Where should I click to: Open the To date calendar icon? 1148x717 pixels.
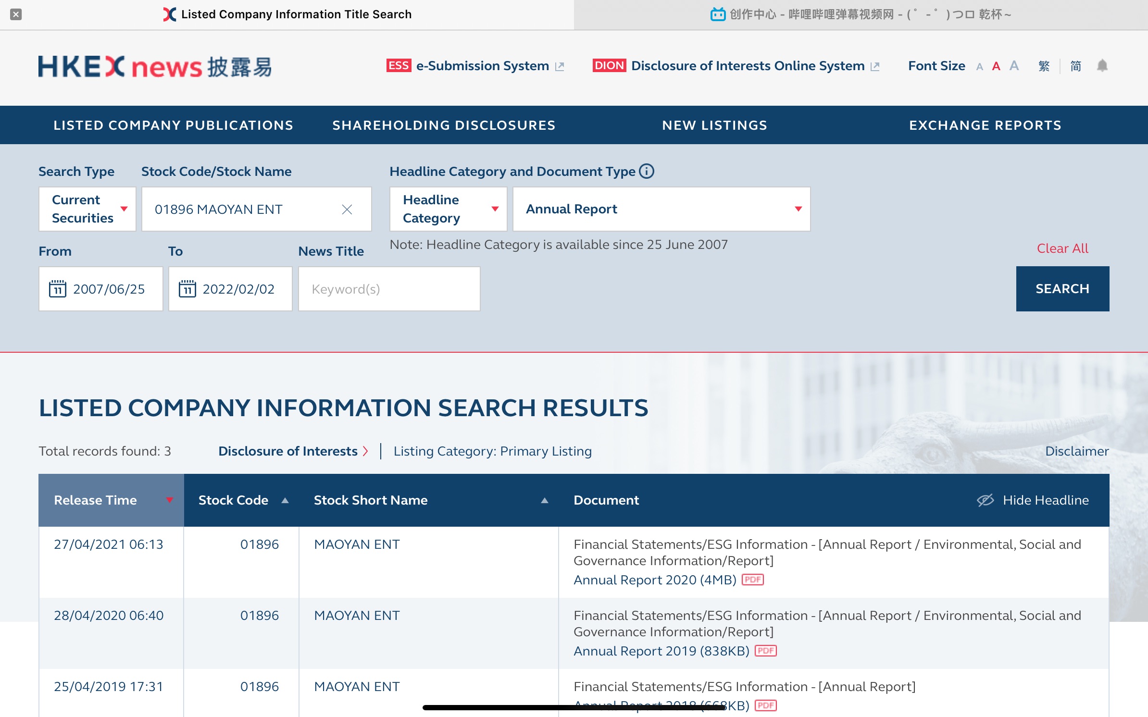(x=187, y=289)
